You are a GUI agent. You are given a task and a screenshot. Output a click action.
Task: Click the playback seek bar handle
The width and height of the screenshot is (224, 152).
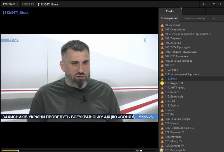click(18, 151)
